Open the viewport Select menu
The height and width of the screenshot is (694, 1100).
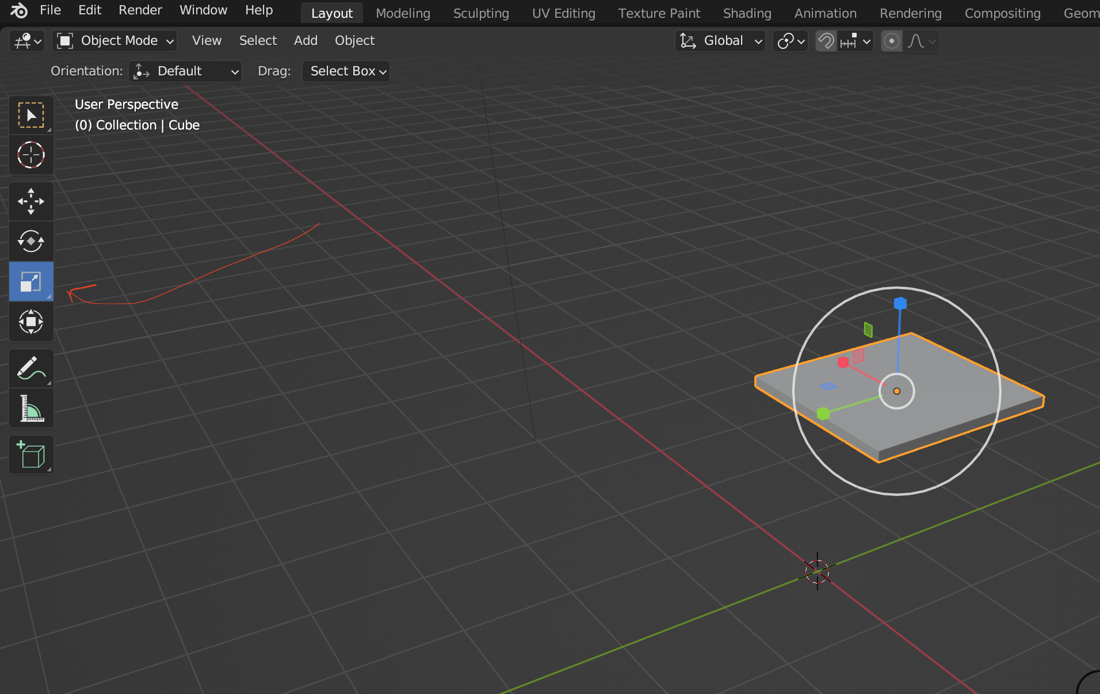coord(258,41)
